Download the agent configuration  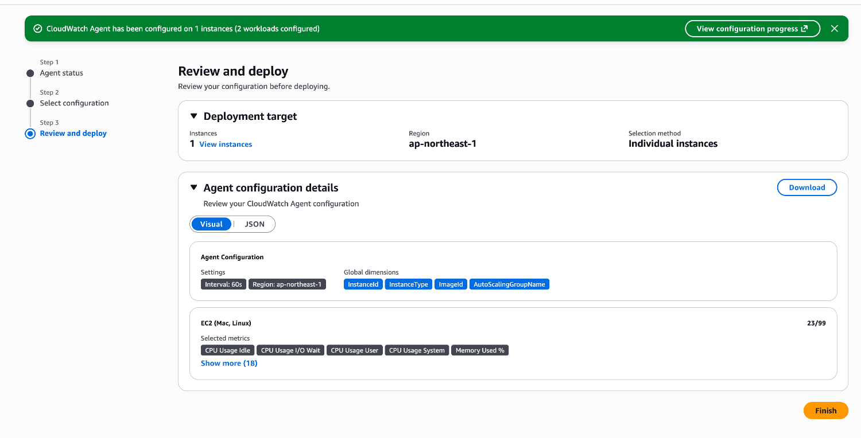(x=807, y=187)
